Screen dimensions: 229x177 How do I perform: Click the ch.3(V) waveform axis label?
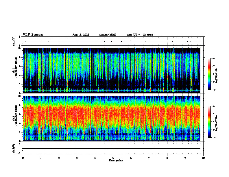[x=14, y=148]
